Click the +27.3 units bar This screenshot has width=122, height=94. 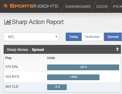tap(83, 67)
